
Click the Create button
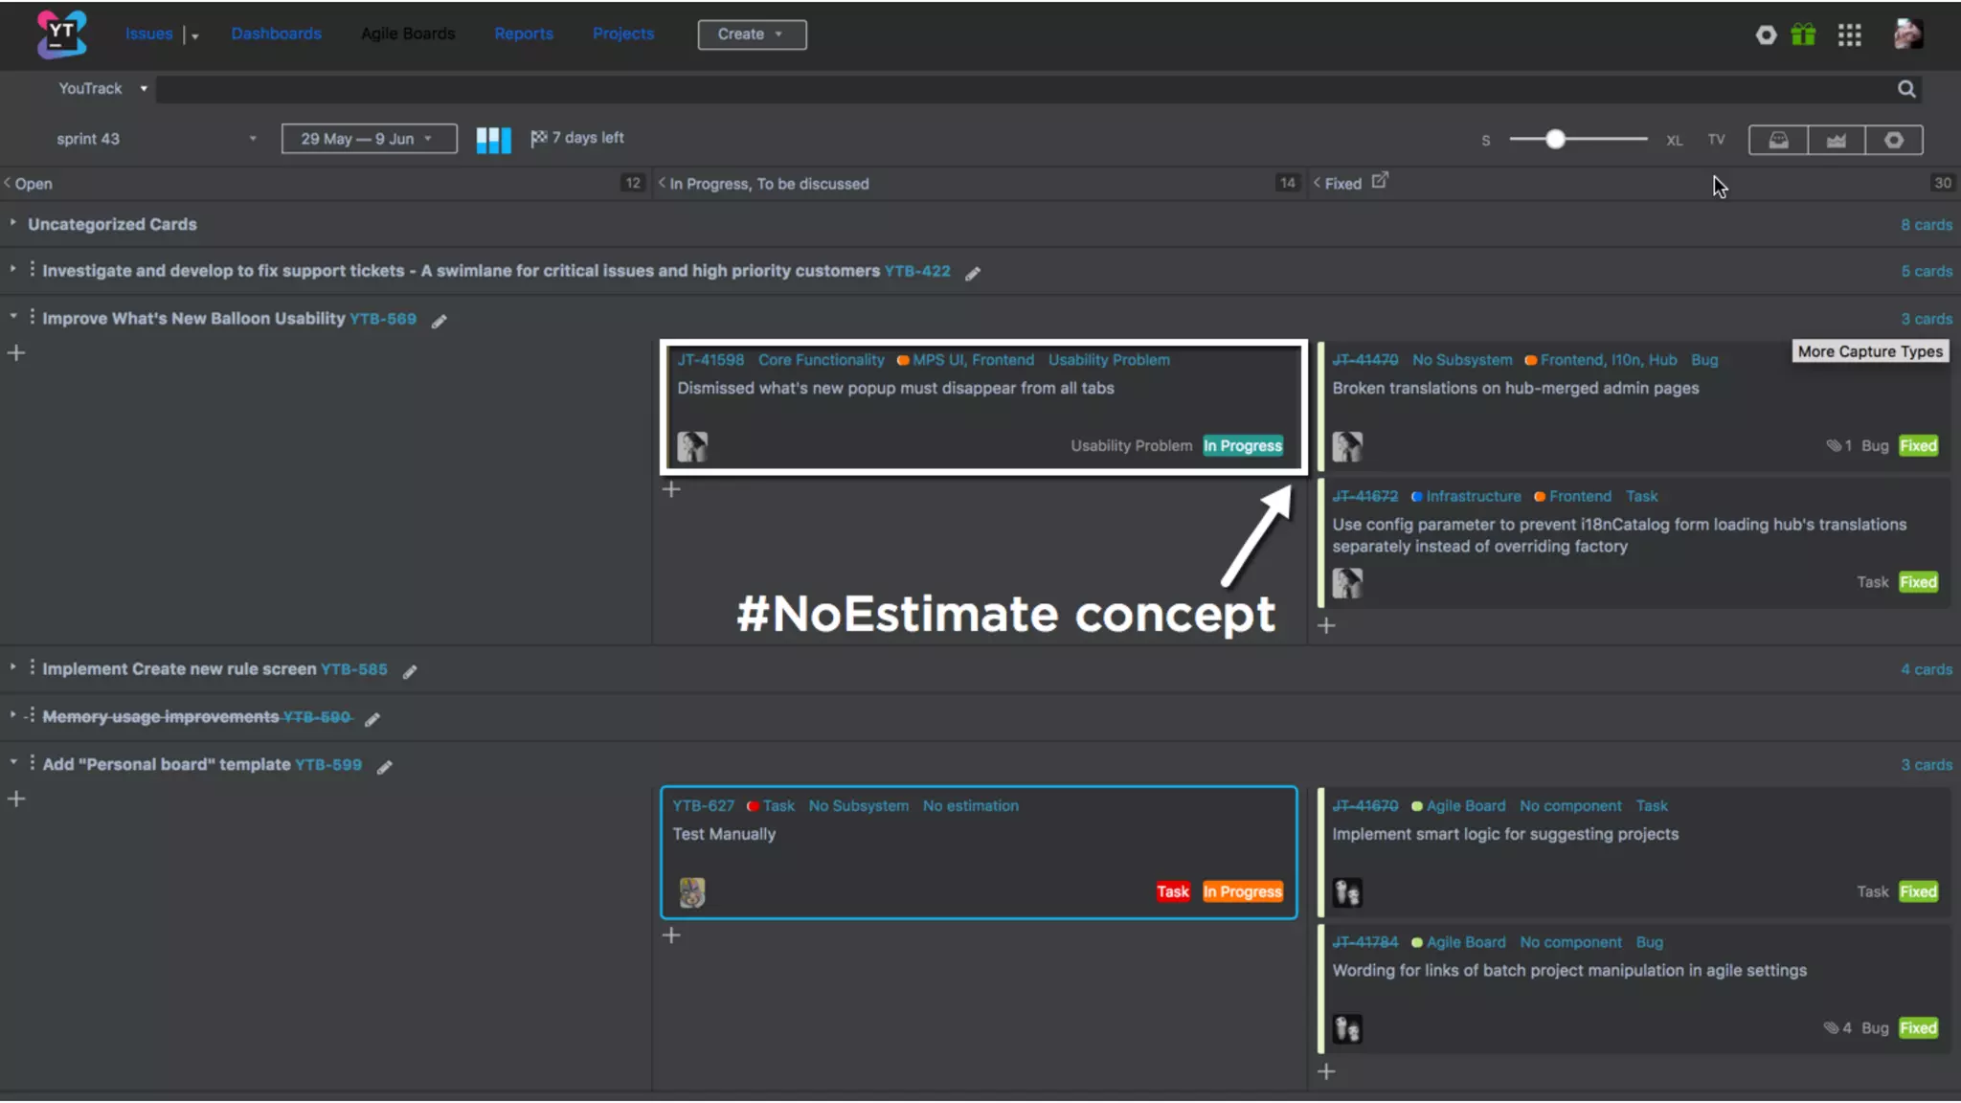(x=751, y=34)
